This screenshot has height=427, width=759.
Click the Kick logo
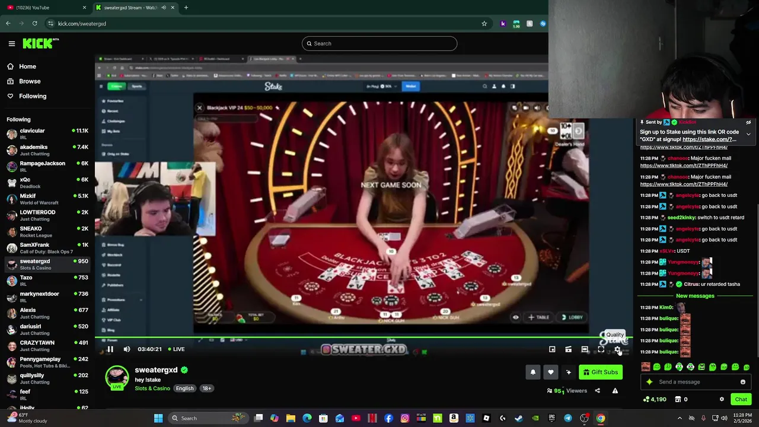[x=40, y=43]
